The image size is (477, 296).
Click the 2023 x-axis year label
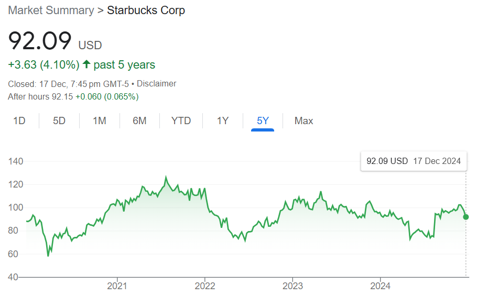pos(292,286)
